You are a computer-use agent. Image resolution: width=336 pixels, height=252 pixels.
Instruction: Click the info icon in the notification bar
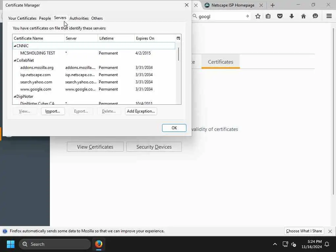pos(5,231)
